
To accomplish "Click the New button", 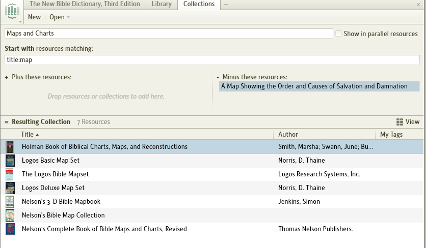I will 34,17.
